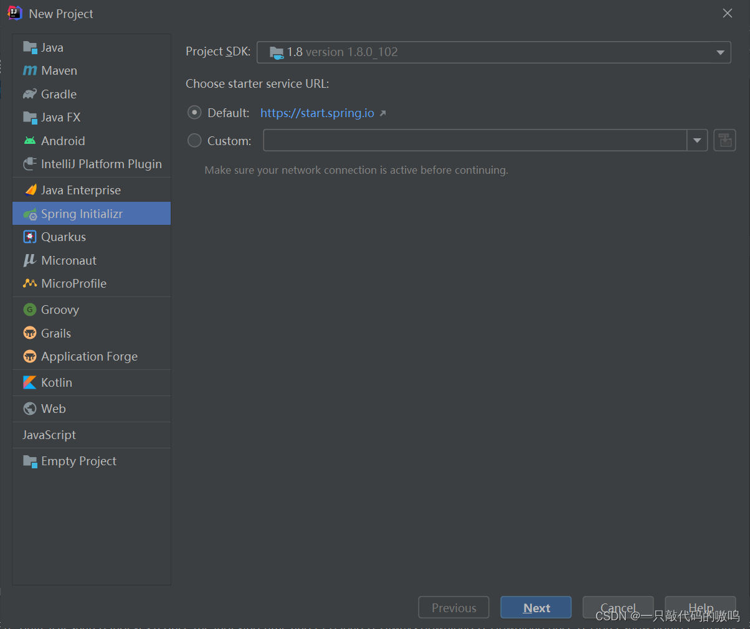This screenshot has height=629, width=750.
Task: Click the 'Empty Project' list text
Action: pos(79,461)
